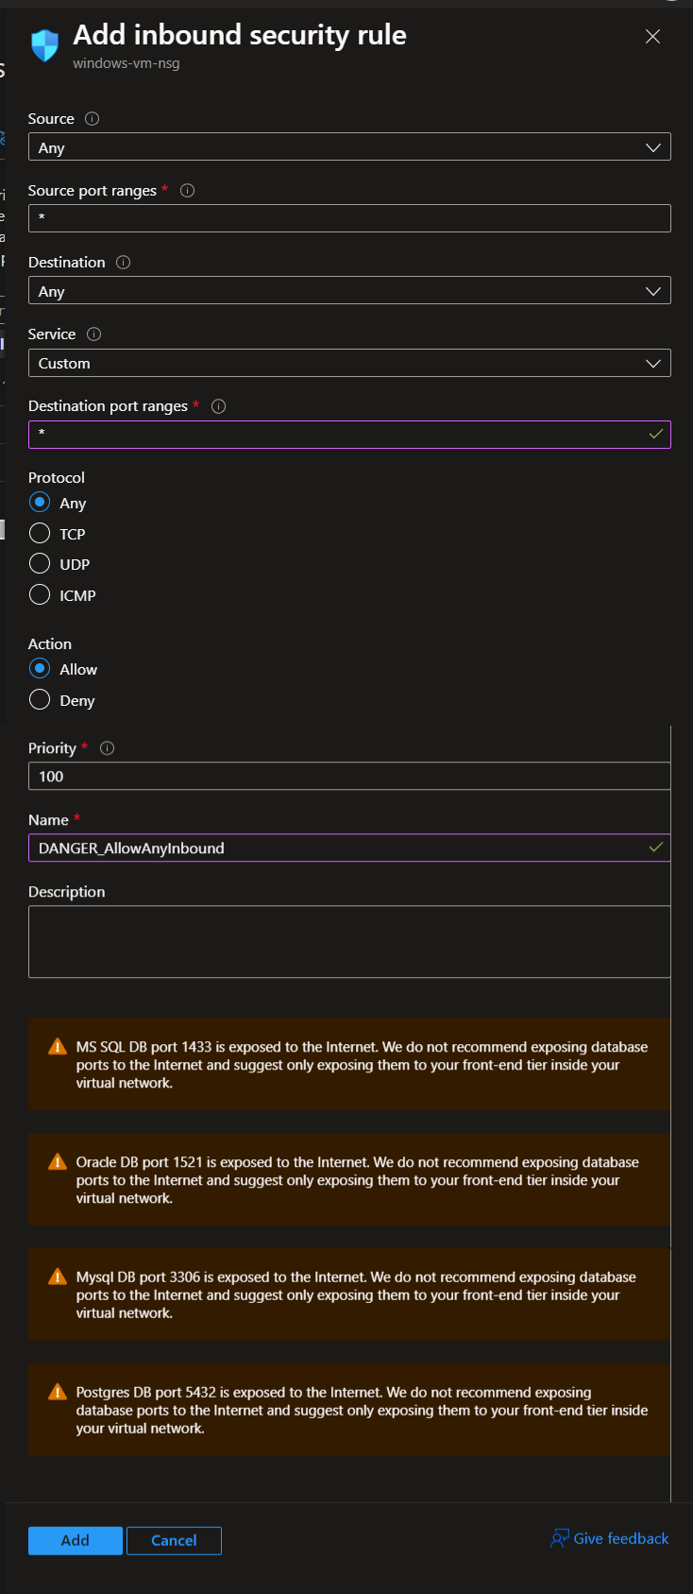Open the Service dropdown set to Custom

click(x=349, y=363)
